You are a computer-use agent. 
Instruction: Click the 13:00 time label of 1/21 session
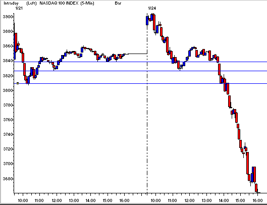pos(74,200)
